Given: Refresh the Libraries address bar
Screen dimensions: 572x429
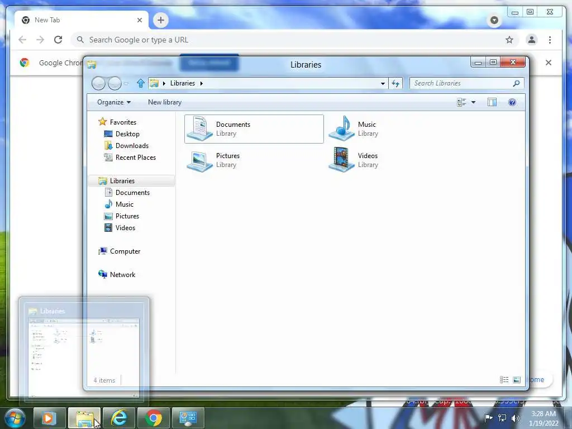Looking at the screenshot, I should 395,84.
